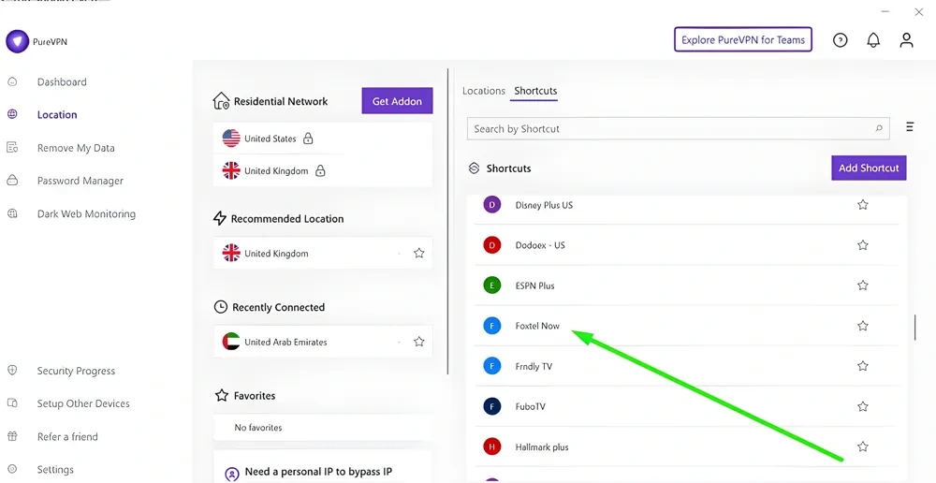This screenshot has width=936, height=483.
Task: Click the Dark Web Monitoring sidebar icon
Action: tap(12, 213)
